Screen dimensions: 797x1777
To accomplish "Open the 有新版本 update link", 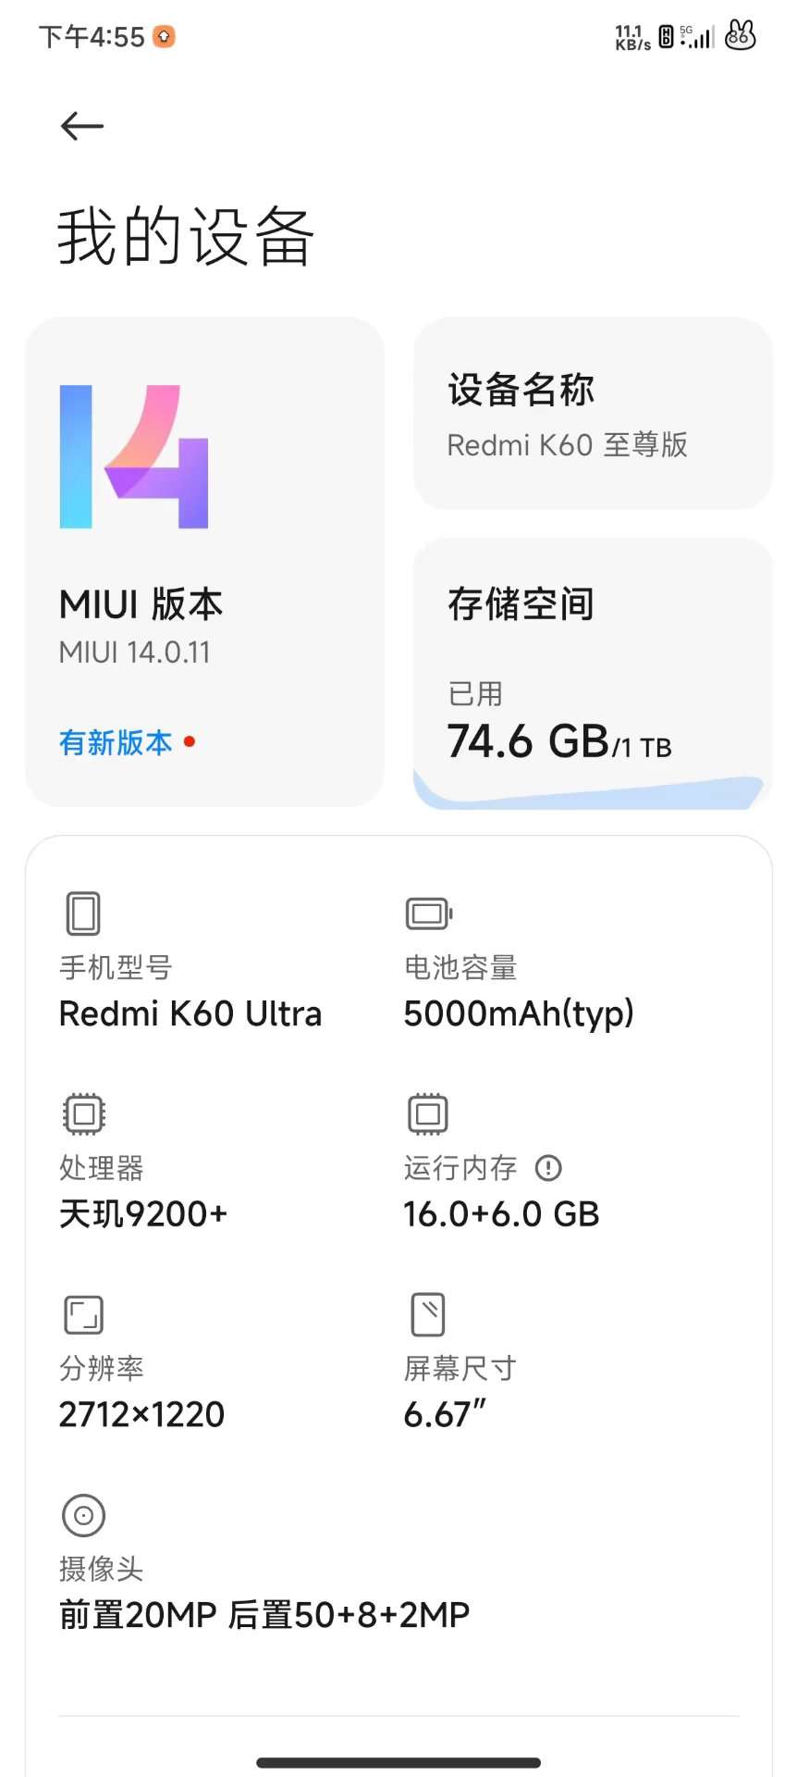I will click(116, 742).
